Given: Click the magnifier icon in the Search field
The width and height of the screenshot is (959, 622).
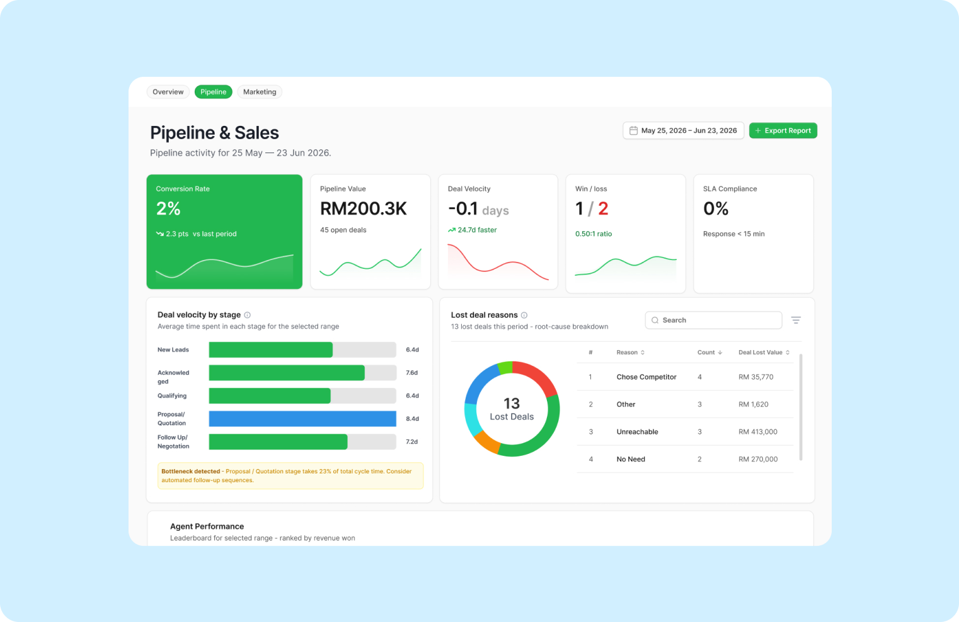Looking at the screenshot, I should (x=655, y=320).
